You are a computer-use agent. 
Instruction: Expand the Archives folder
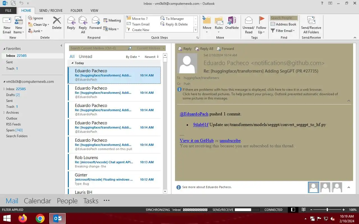point(4,113)
